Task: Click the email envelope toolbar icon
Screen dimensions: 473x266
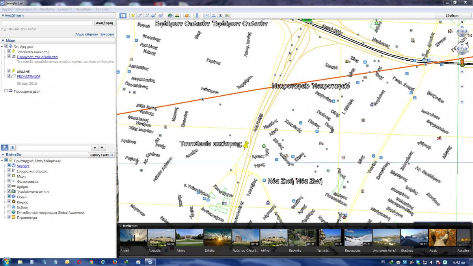Action: (x=207, y=16)
